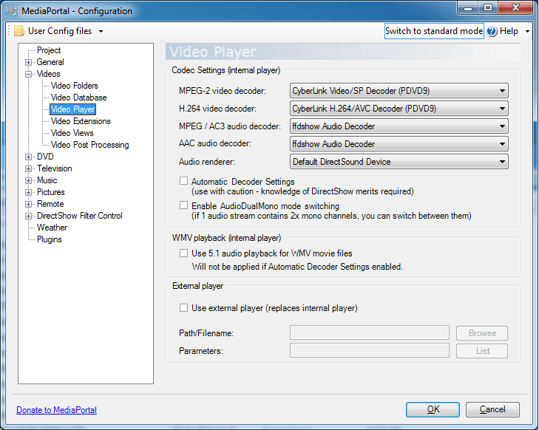Select Video Database in the tree
This screenshot has height=430, width=539.
[x=78, y=98]
